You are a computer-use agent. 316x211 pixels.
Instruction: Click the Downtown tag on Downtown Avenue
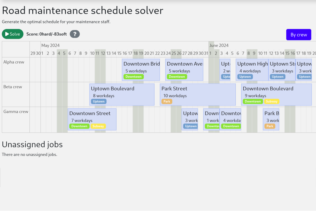pyautogui.click(x=177, y=77)
